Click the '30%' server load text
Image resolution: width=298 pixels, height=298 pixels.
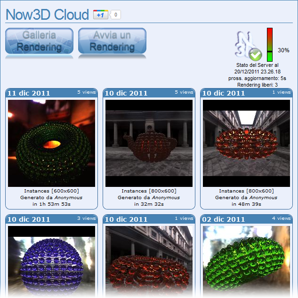[283, 50]
